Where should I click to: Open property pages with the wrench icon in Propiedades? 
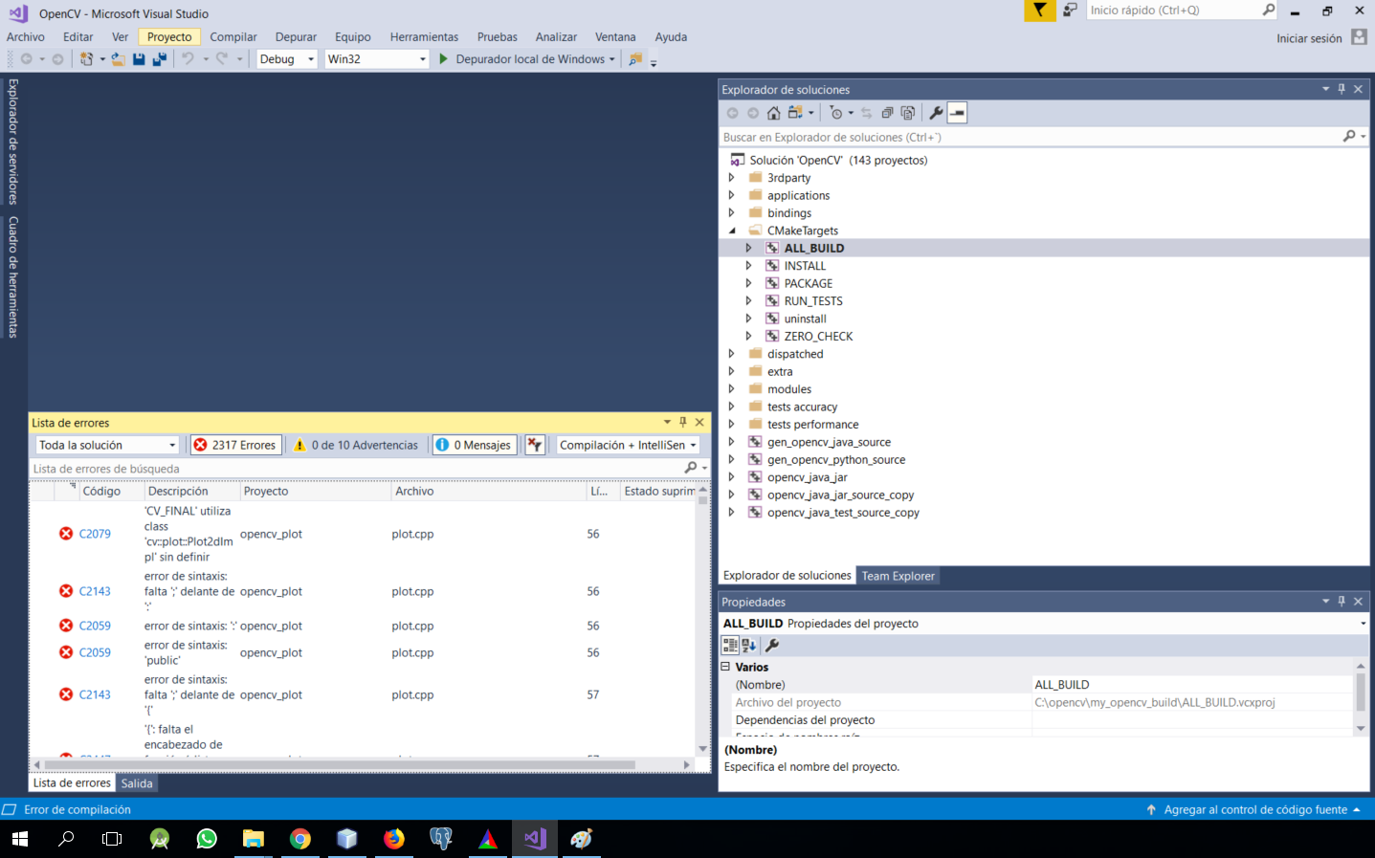pos(772,646)
